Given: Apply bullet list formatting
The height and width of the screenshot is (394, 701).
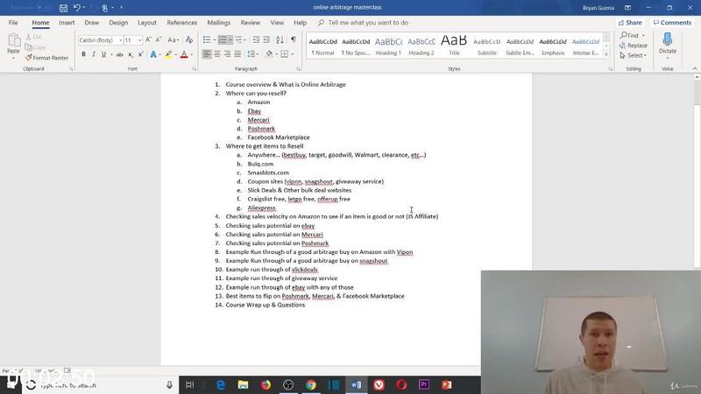Looking at the screenshot, I should click(207, 39).
